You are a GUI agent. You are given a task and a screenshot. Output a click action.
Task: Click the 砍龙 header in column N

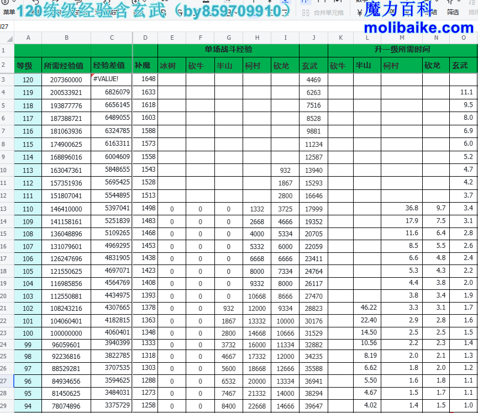coord(436,66)
